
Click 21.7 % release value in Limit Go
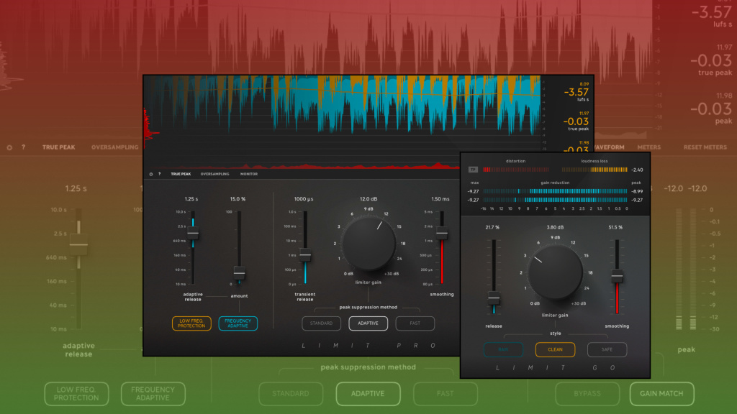492,227
